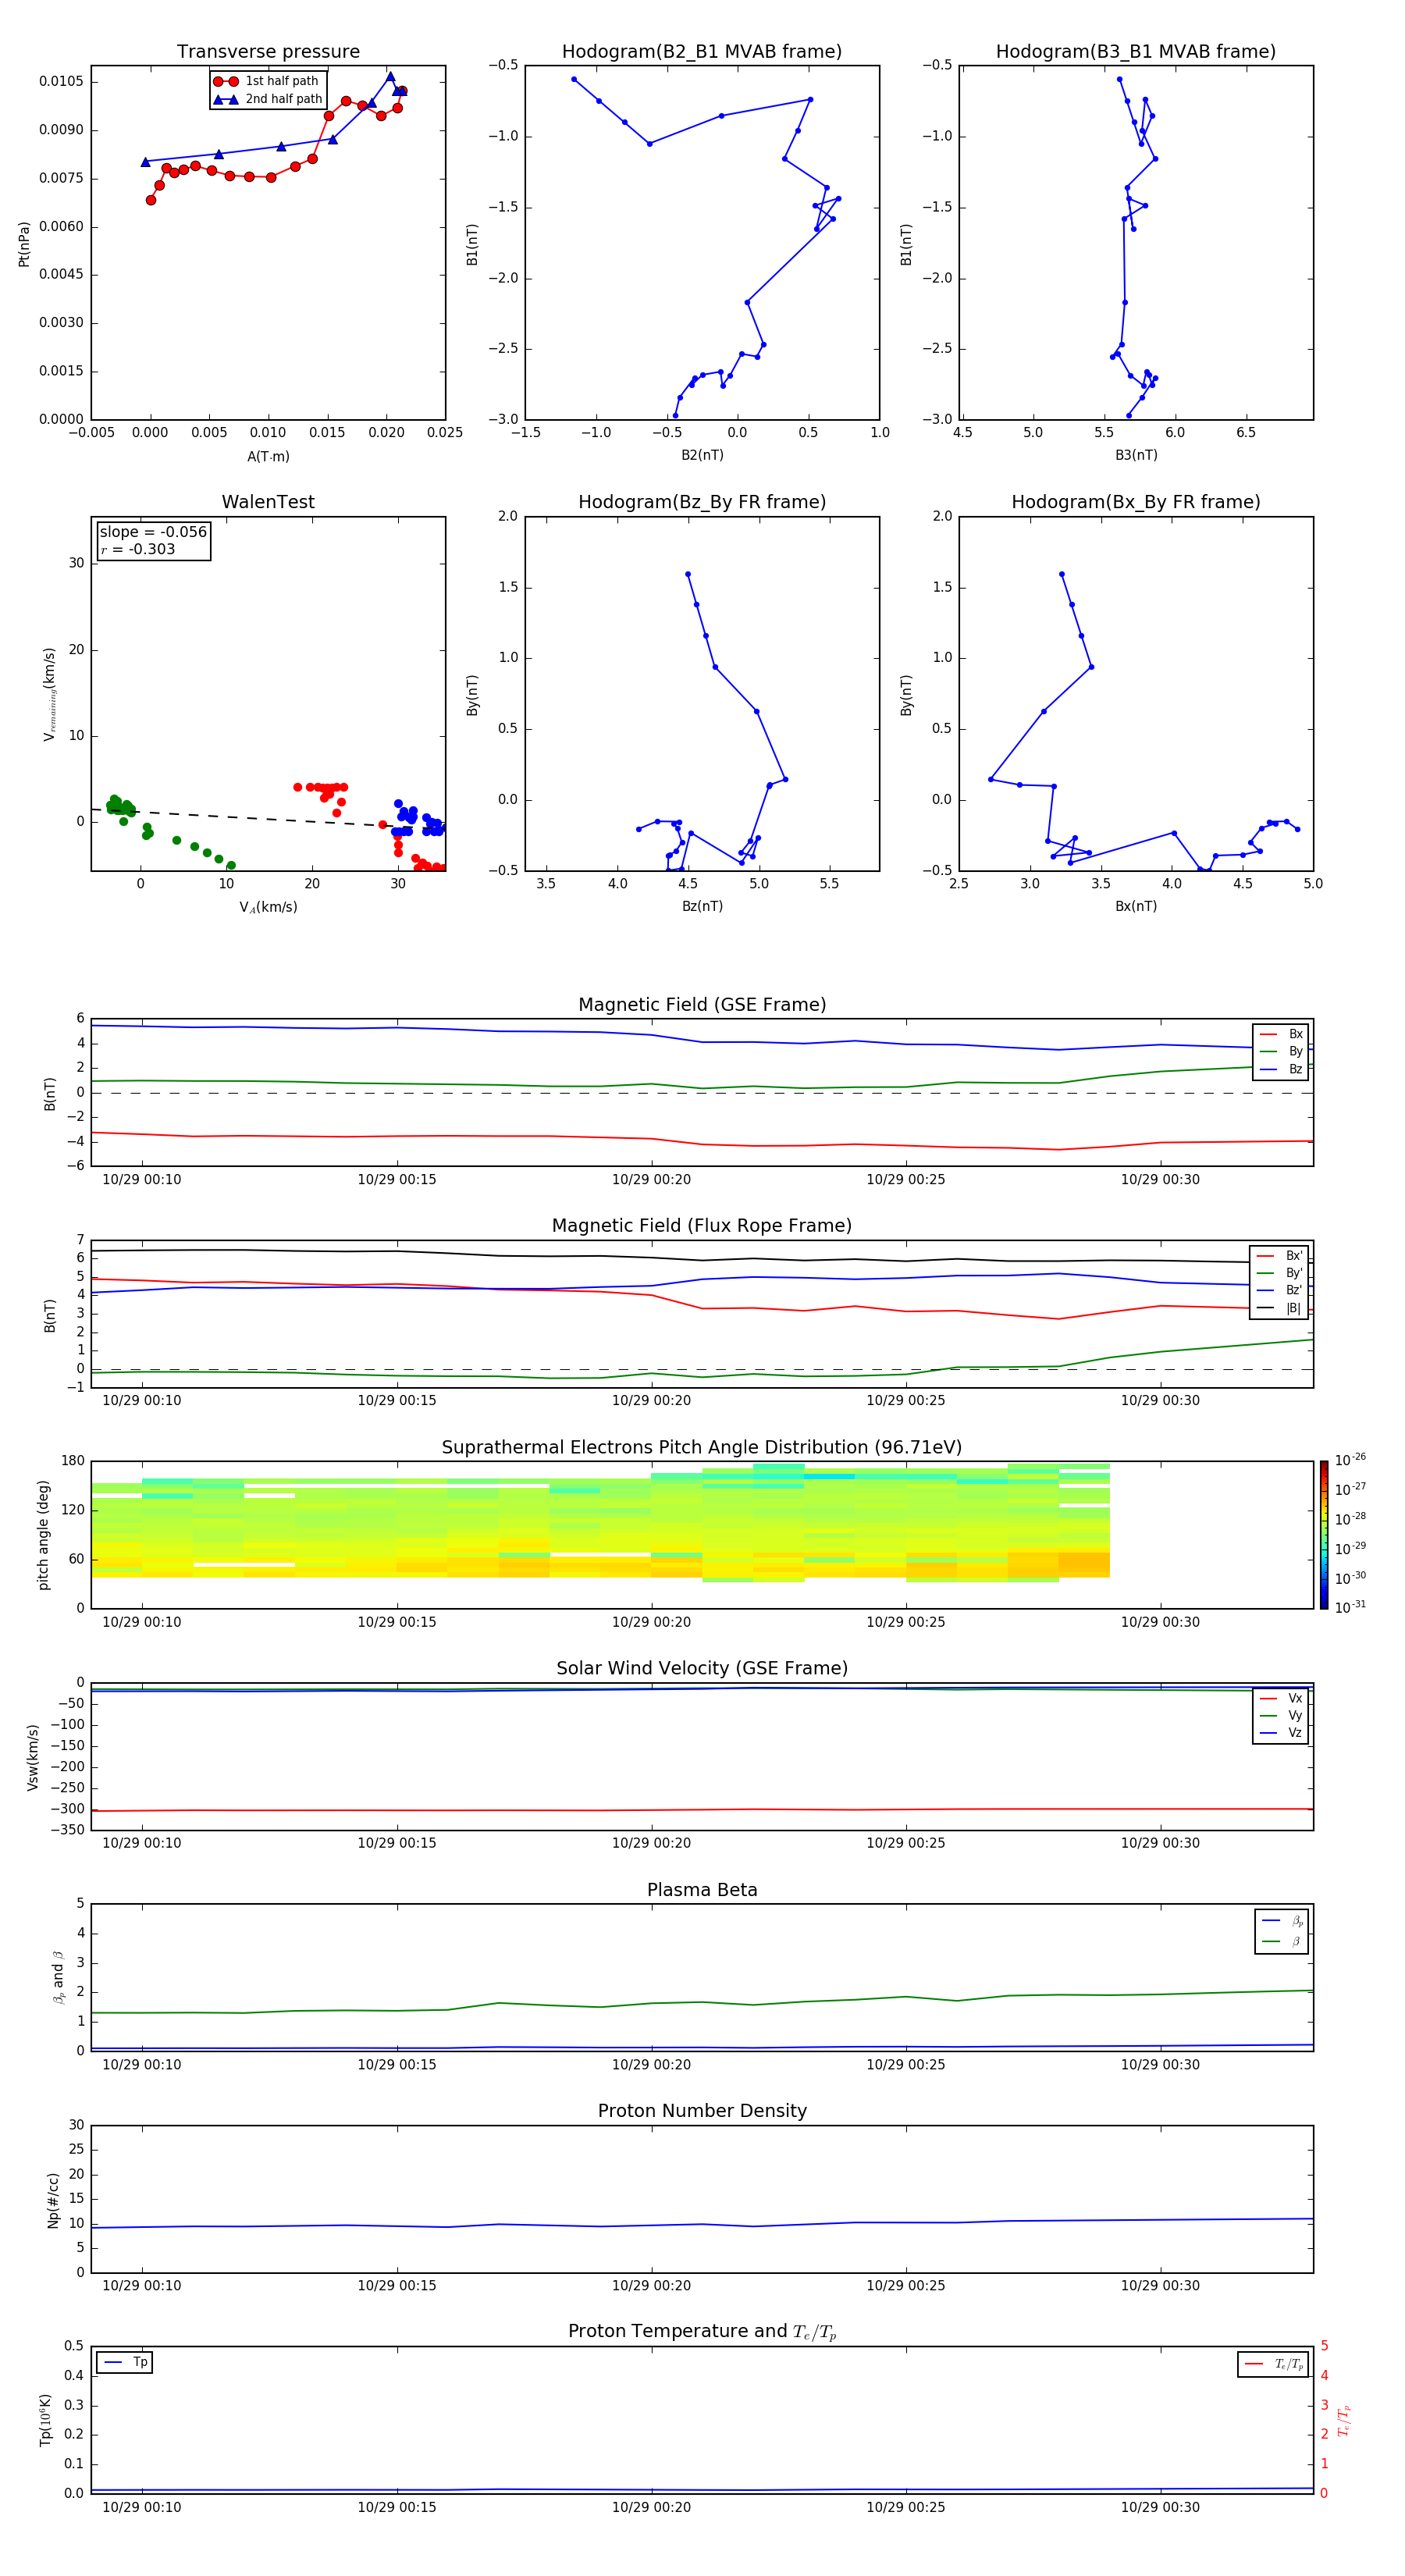Click the '0.0105' tick on pressure plot
Screen dimensions: 1405x2576
61,82
